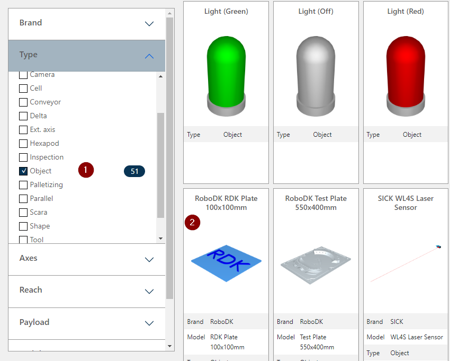Open the Light (Green) item thumbnail

(x=226, y=76)
